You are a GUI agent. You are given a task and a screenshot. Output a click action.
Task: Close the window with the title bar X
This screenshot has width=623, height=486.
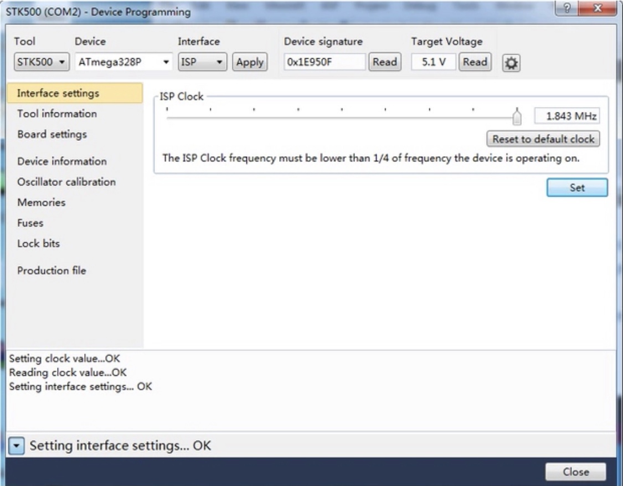click(598, 8)
